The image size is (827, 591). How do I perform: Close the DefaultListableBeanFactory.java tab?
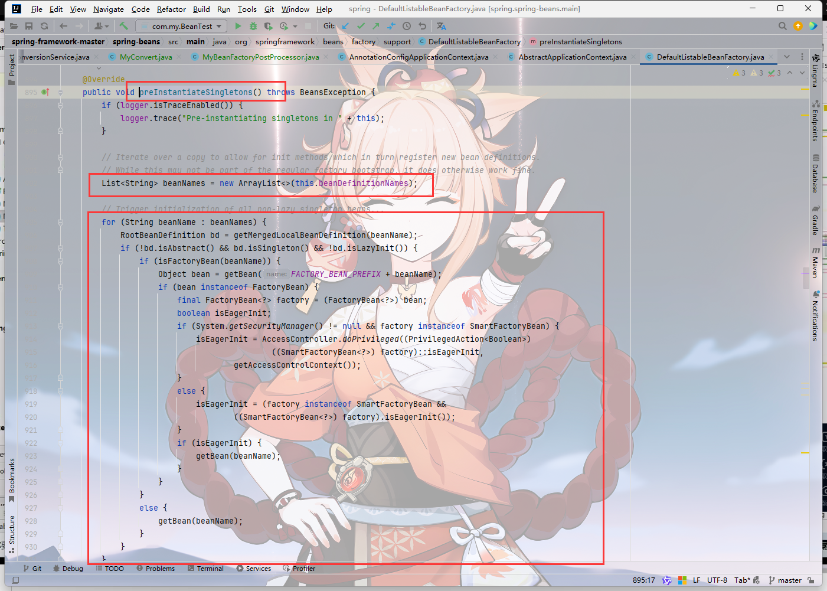click(x=772, y=57)
